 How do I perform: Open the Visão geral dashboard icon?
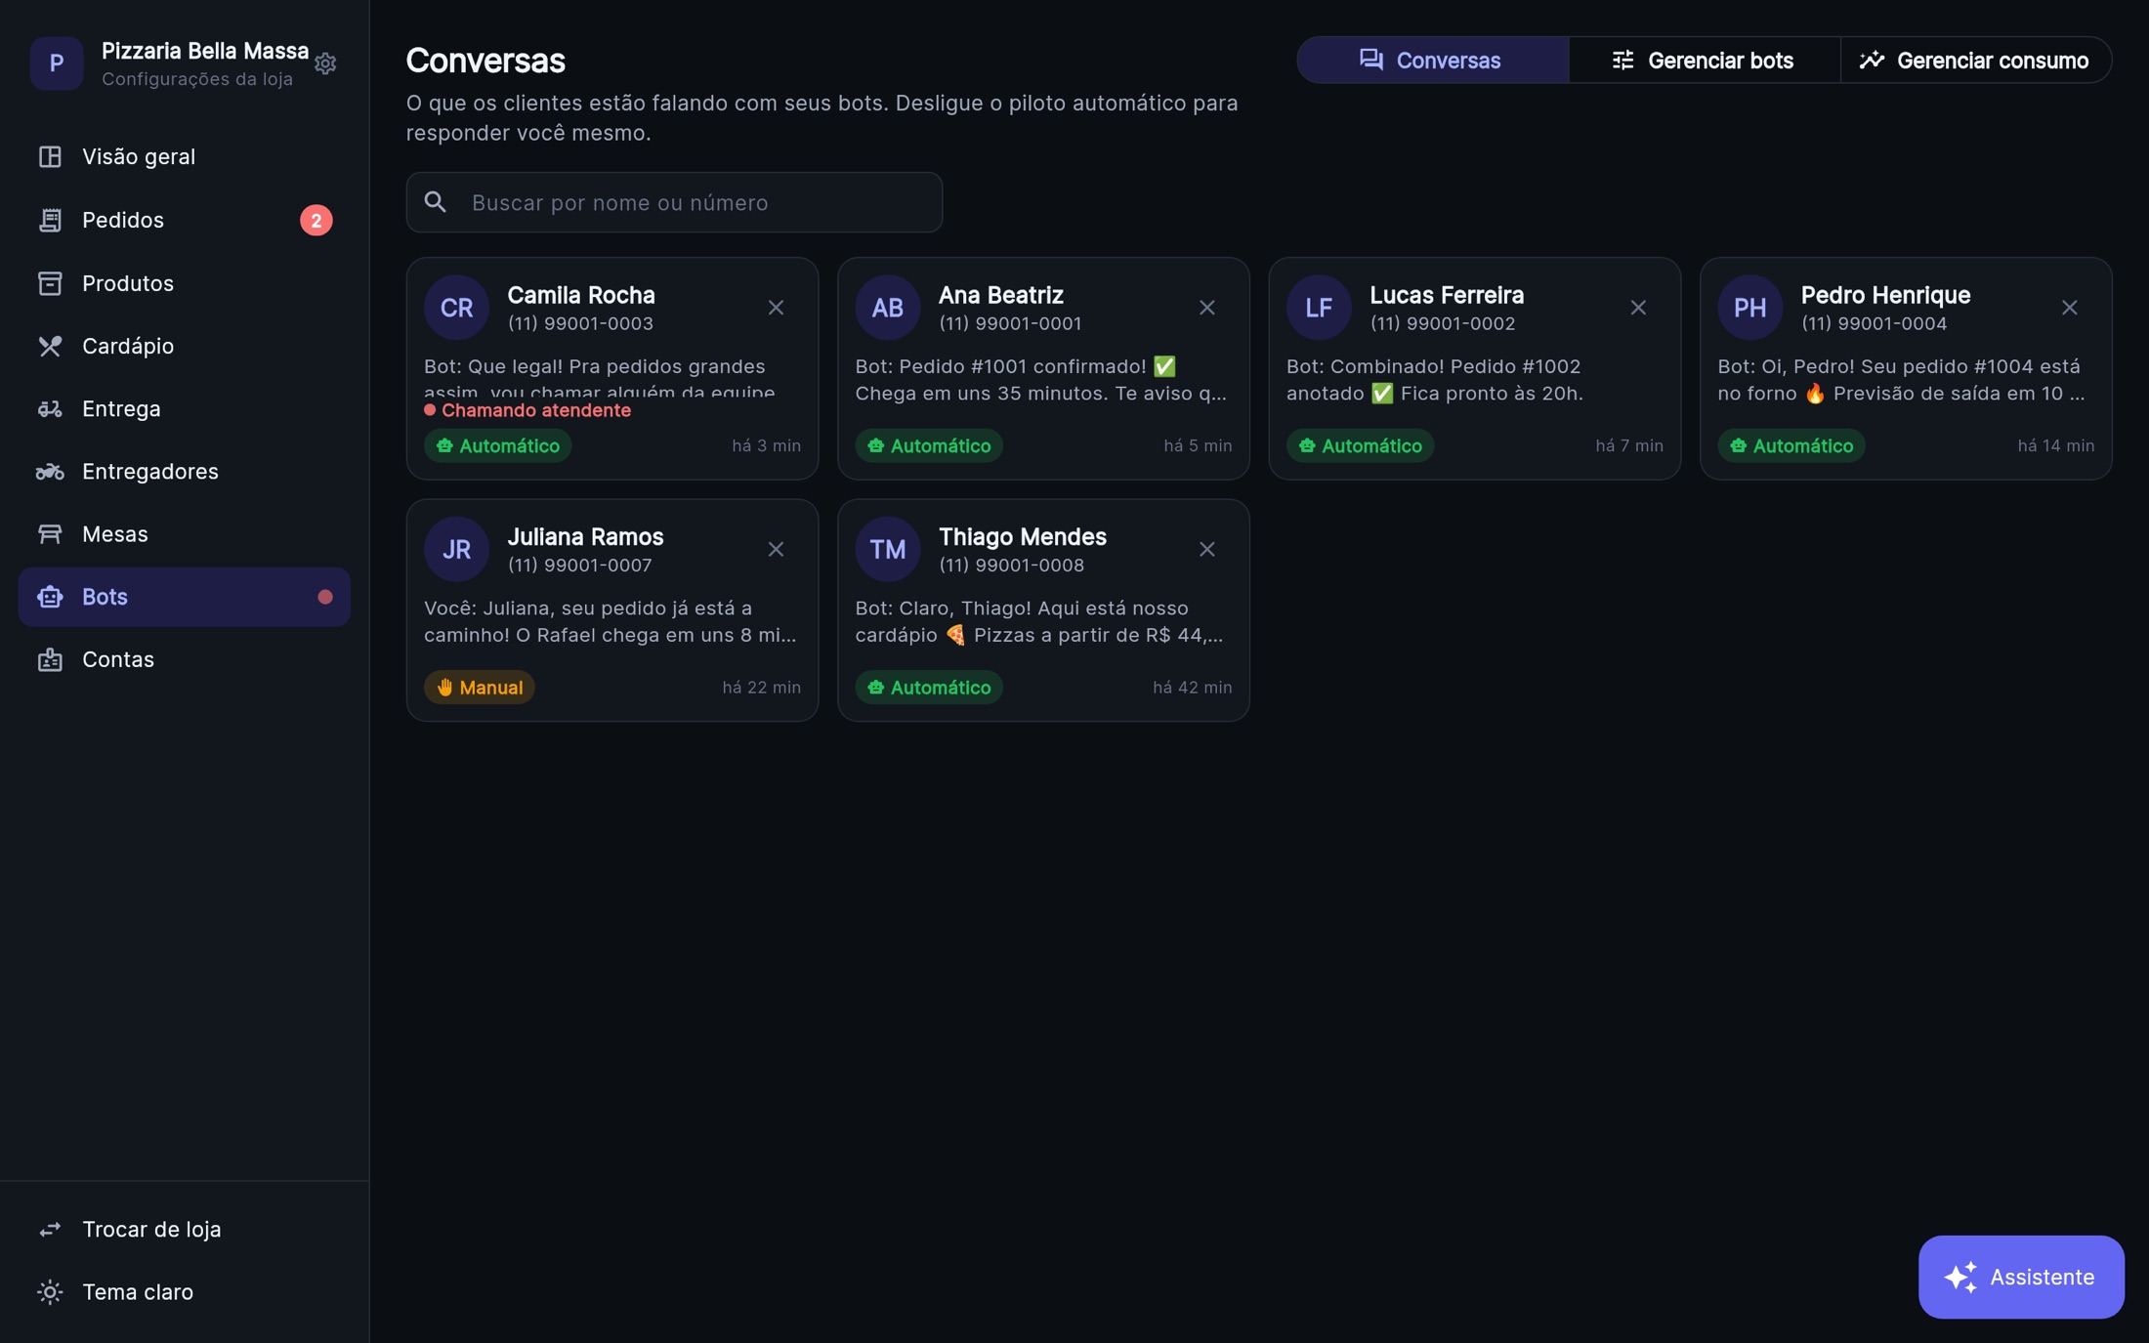(x=50, y=156)
